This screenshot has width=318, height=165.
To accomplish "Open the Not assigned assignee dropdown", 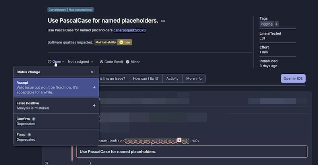I will coord(80,62).
